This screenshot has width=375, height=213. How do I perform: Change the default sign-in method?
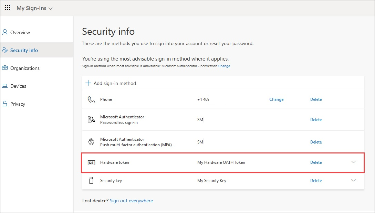[x=224, y=66]
